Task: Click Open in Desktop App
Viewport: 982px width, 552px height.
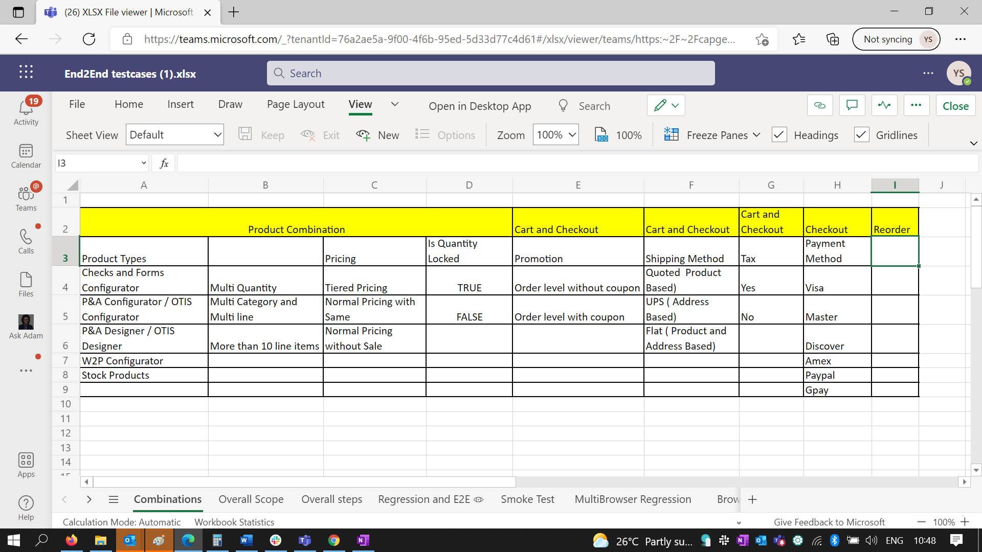Action: pyautogui.click(x=479, y=106)
